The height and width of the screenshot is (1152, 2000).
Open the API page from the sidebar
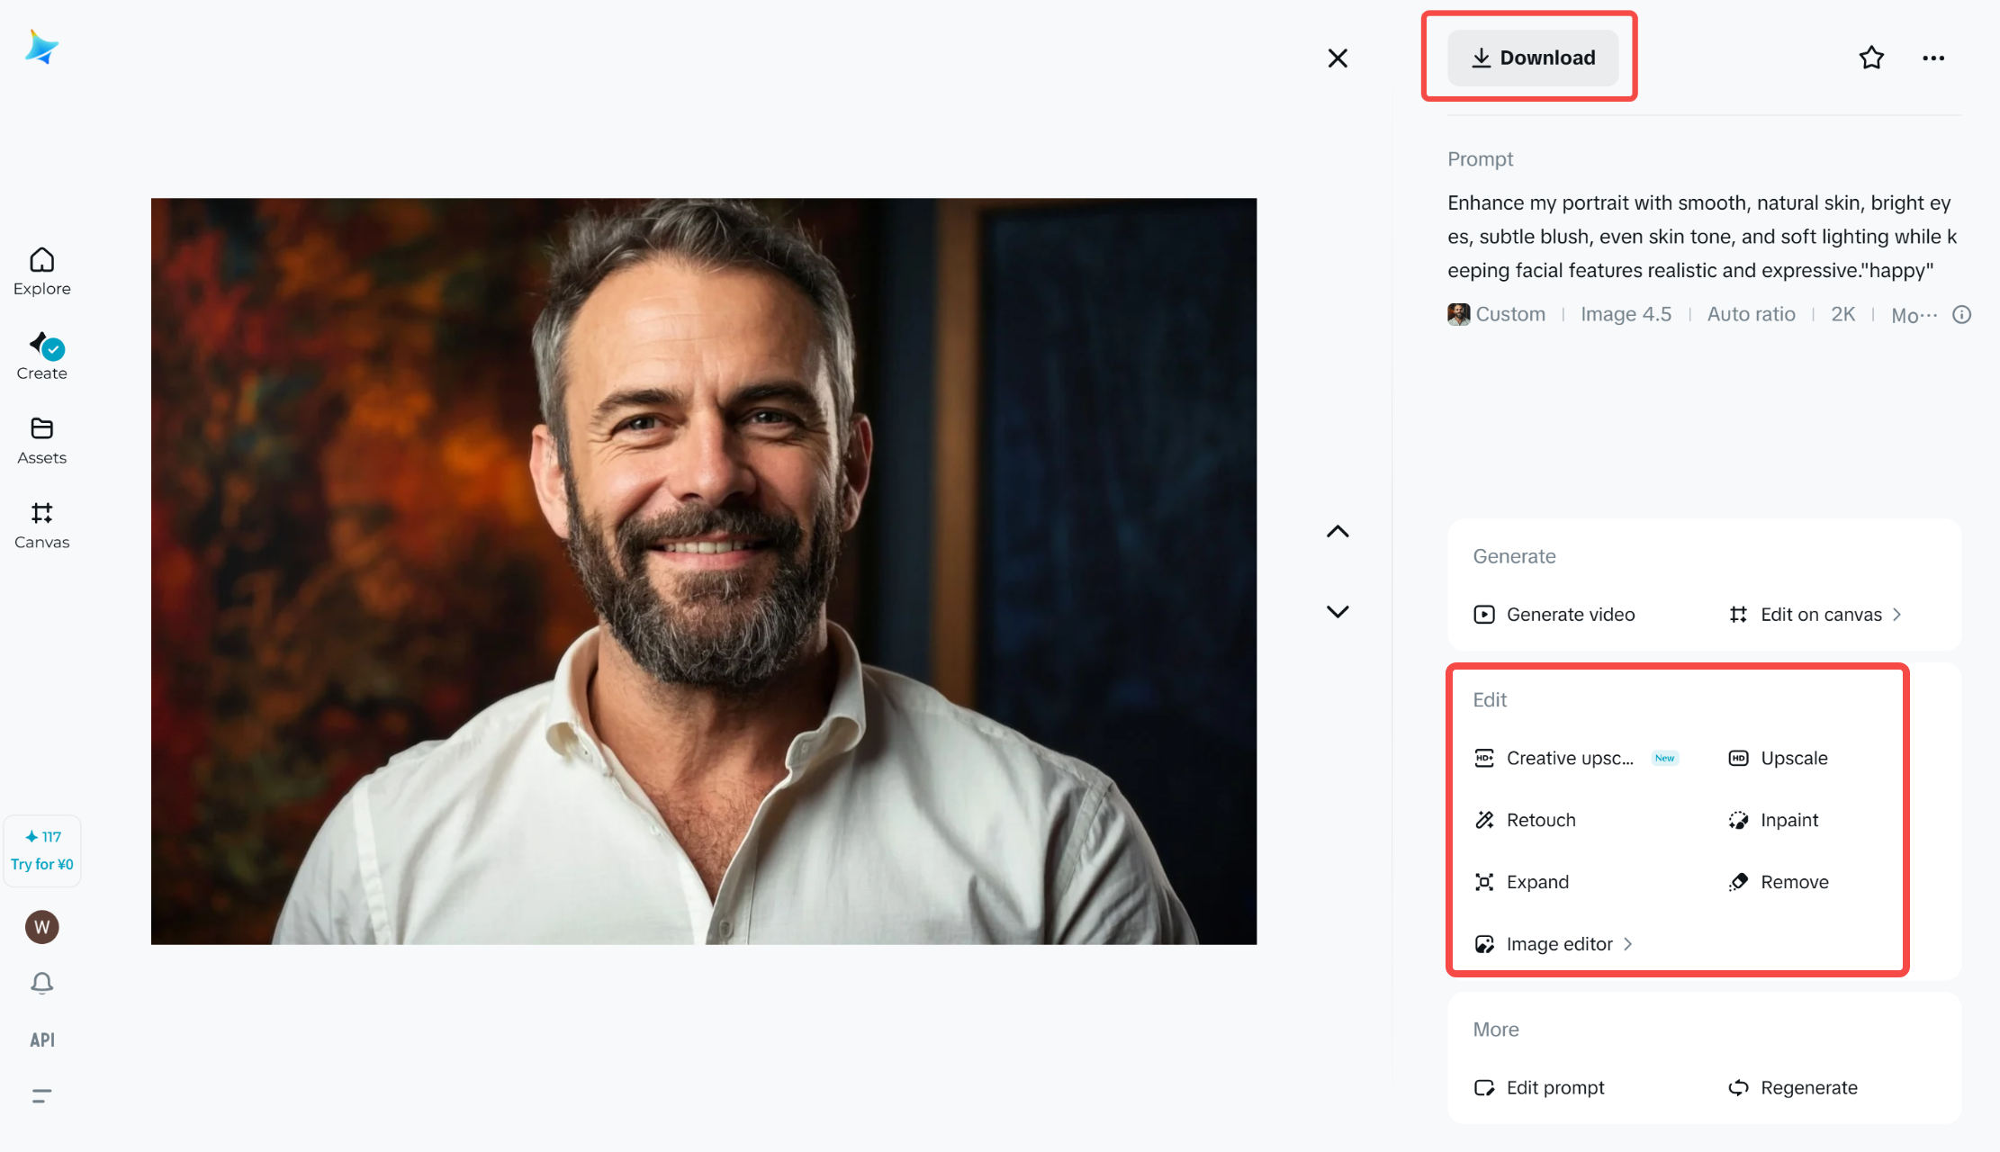[41, 1039]
